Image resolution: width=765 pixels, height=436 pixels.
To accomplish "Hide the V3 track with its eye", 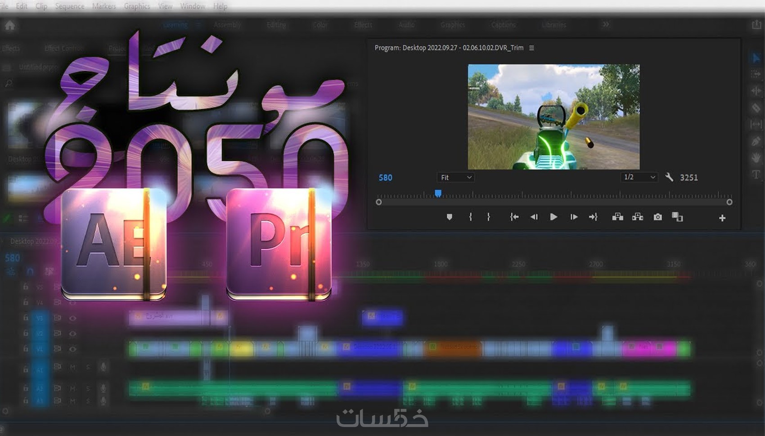I will 72,318.
